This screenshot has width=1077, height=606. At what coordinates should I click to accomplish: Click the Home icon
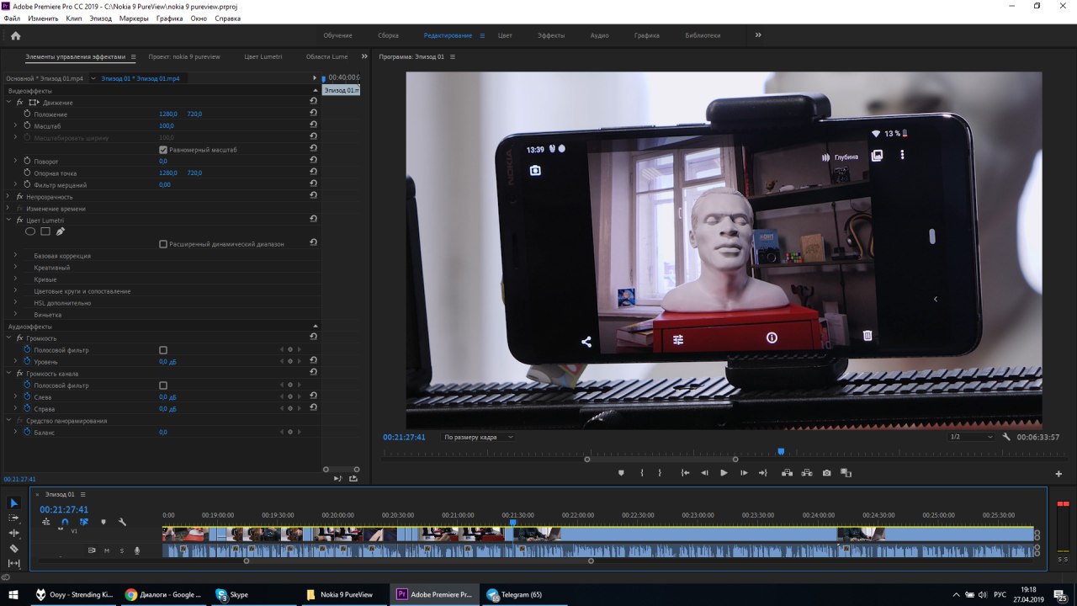click(x=15, y=35)
